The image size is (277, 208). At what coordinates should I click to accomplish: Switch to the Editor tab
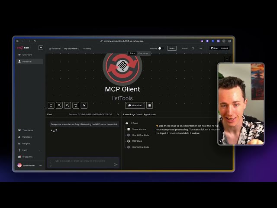(x=132, y=53)
